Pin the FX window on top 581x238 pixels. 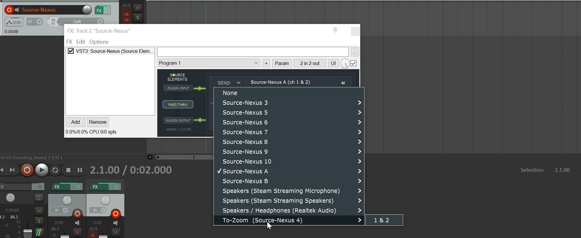pyautogui.click(x=335, y=30)
